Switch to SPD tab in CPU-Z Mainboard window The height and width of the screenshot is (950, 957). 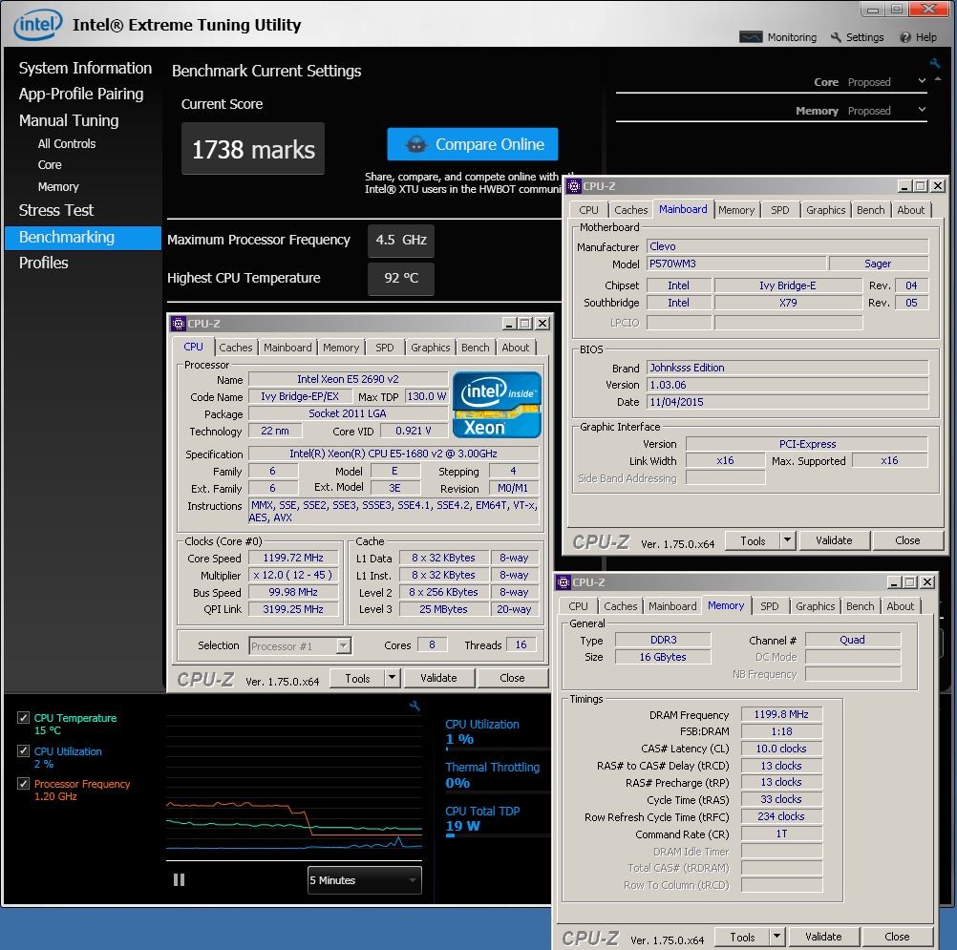coord(779,210)
